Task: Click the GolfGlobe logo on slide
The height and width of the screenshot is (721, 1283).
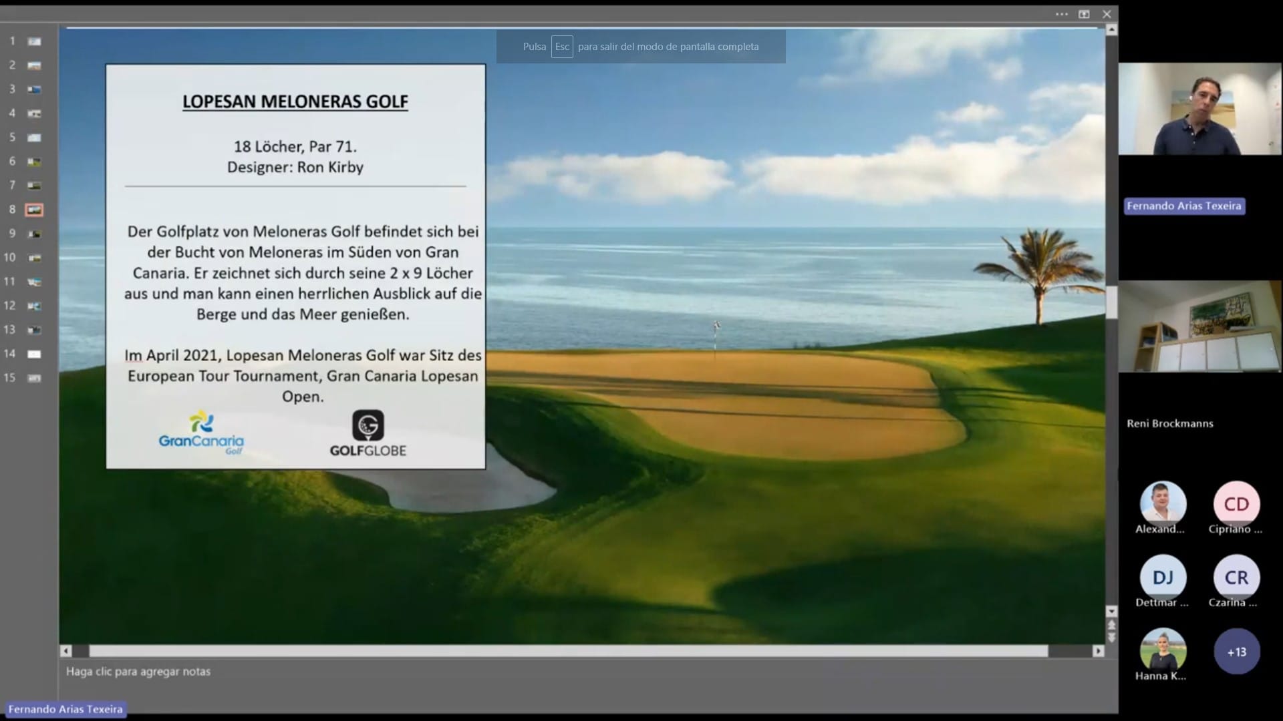Action: 368,433
